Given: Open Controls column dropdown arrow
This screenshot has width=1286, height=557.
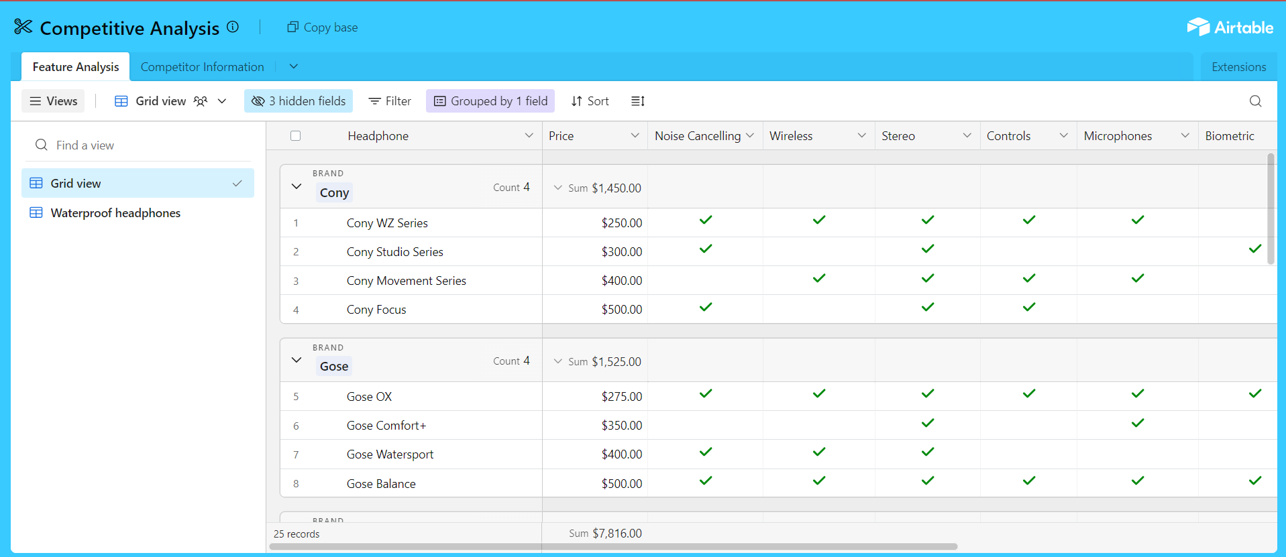Looking at the screenshot, I should coord(1063,135).
